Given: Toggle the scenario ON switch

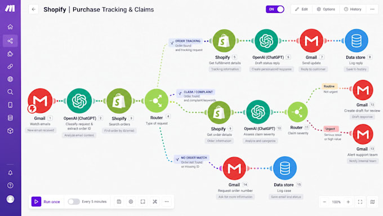Looking at the screenshot, I should [x=275, y=9].
